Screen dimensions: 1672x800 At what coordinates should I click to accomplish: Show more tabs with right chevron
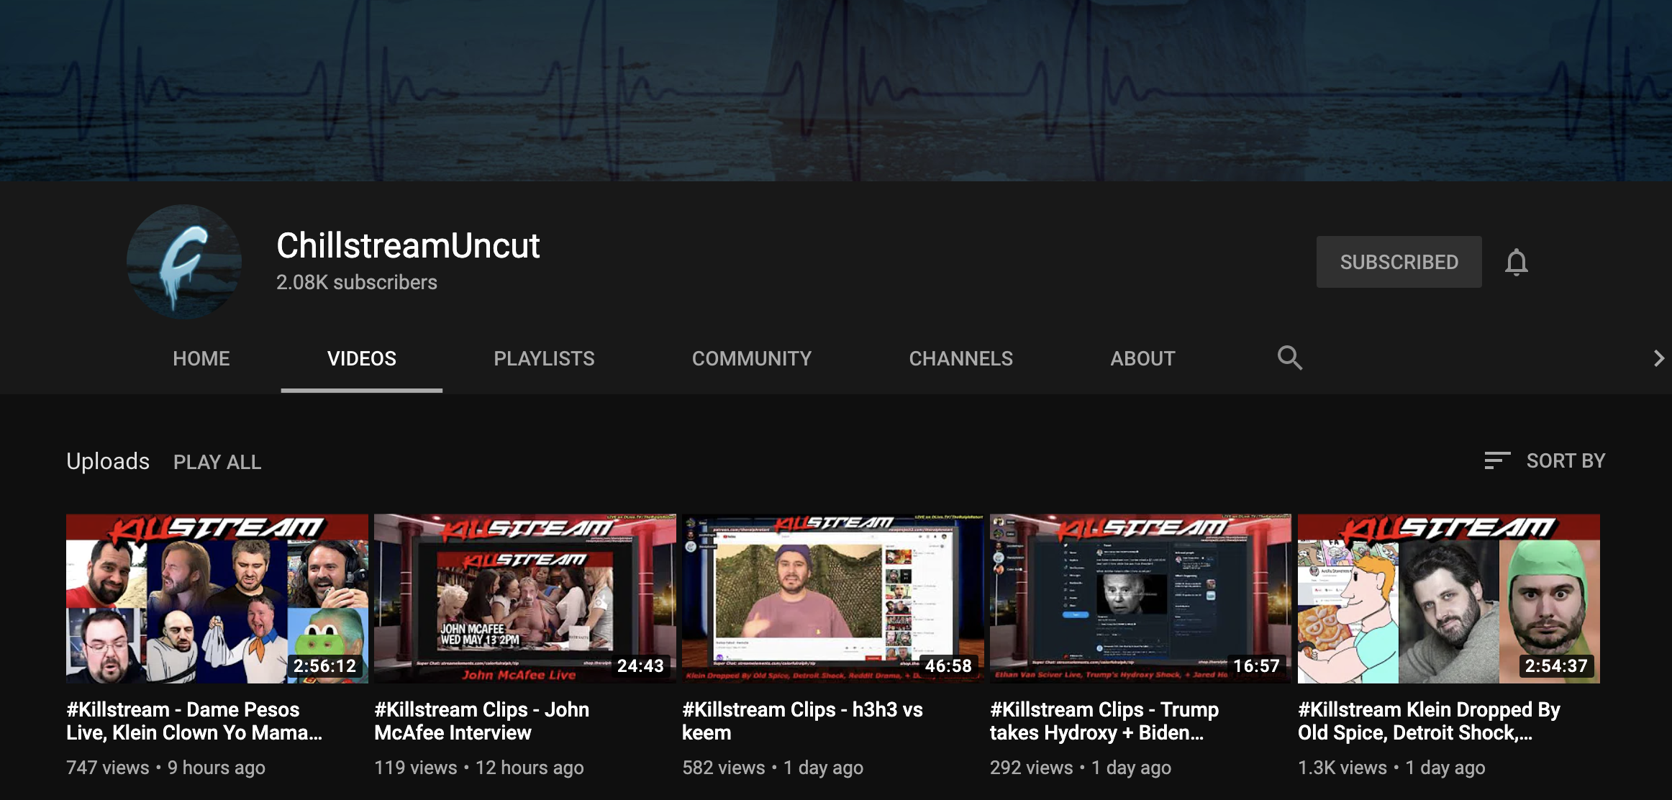(x=1658, y=358)
